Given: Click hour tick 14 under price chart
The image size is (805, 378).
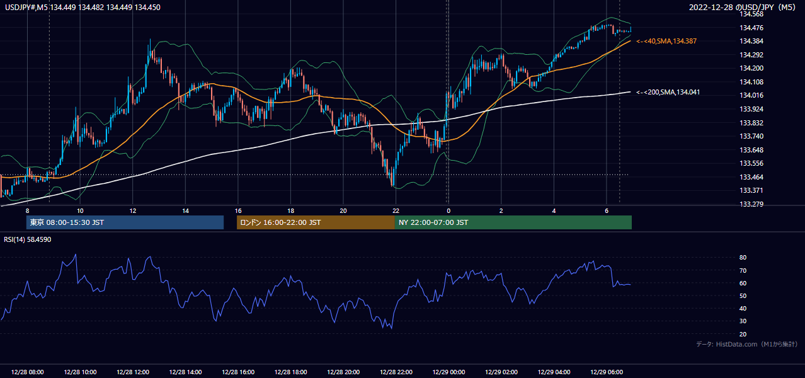Looking at the screenshot, I should pos(185,210).
